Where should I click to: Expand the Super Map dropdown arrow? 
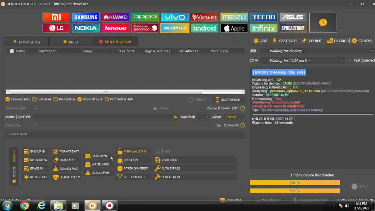pyautogui.click(x=207, y=117)
